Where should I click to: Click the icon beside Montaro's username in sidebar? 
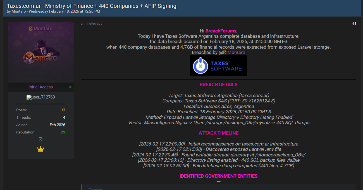[31, 29]
